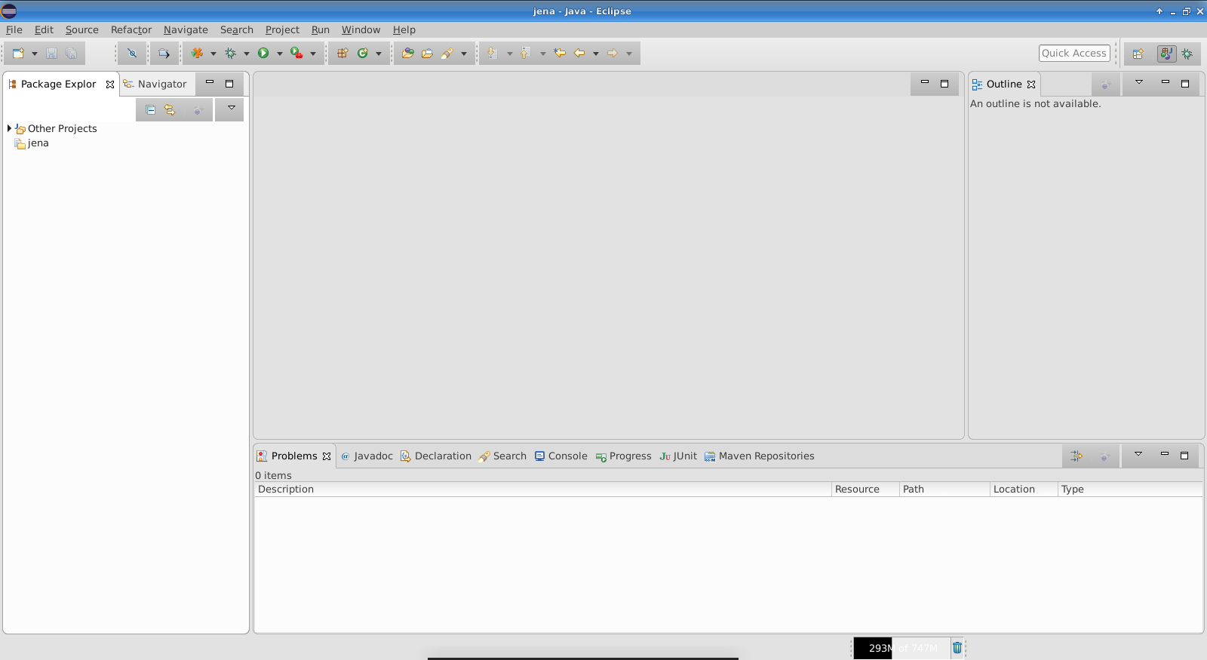Click the Debug bug icon in toolbar
The width and height of the screenshot is (1207, 660).
[x=231, y=54]
